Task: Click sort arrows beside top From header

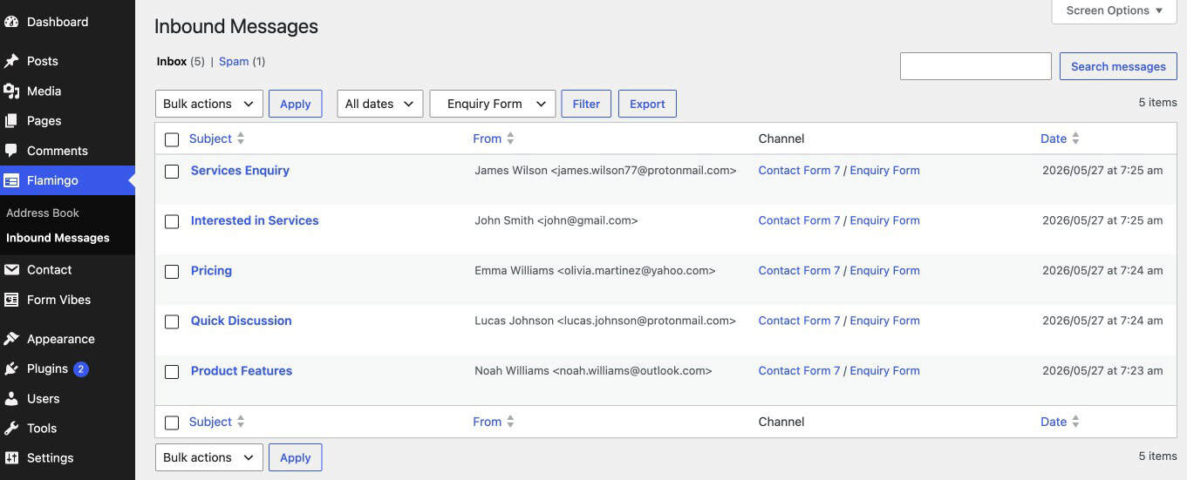Action: tap(510, 139)
